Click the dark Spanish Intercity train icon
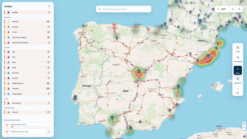Screen dimensions: 247x139 (8, 78)
